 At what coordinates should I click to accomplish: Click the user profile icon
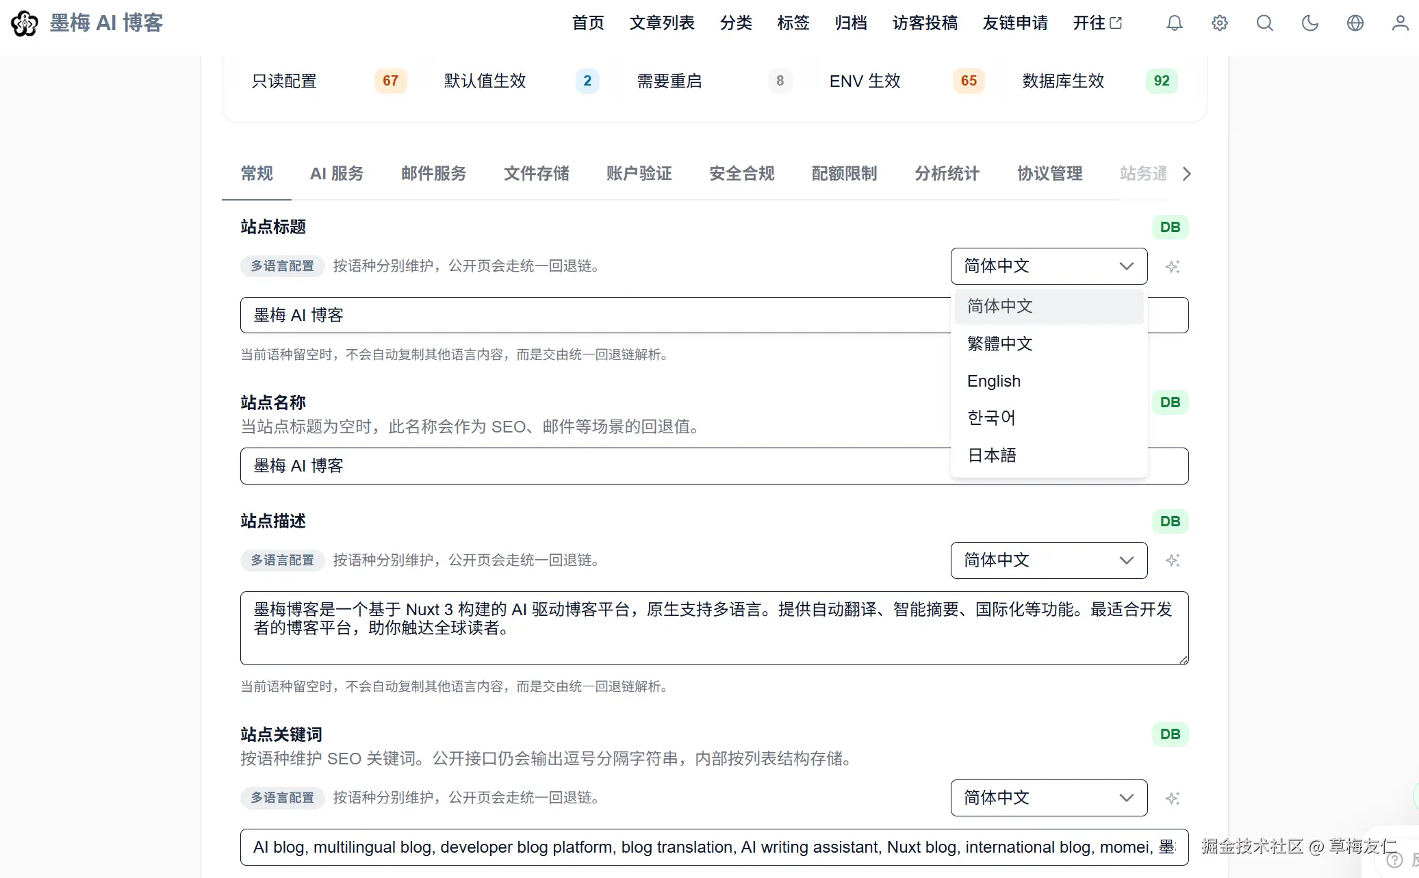click(x=1400, y=23)
